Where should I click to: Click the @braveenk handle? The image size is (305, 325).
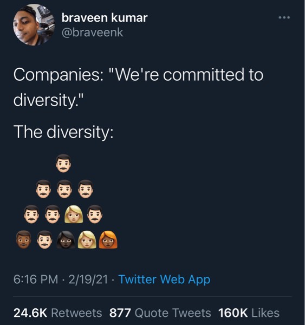[x=92, y=32]
